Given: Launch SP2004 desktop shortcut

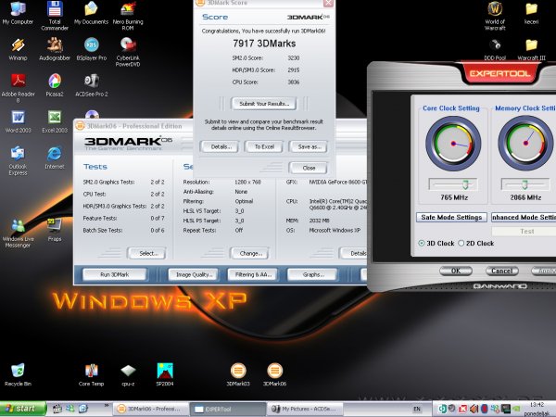Looking at the screenshot, I should pos(165,374).
